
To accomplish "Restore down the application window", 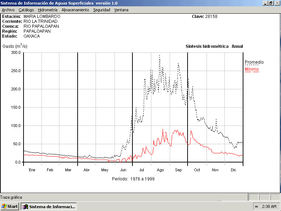I will pyautogui.click(x=271, y=3).
